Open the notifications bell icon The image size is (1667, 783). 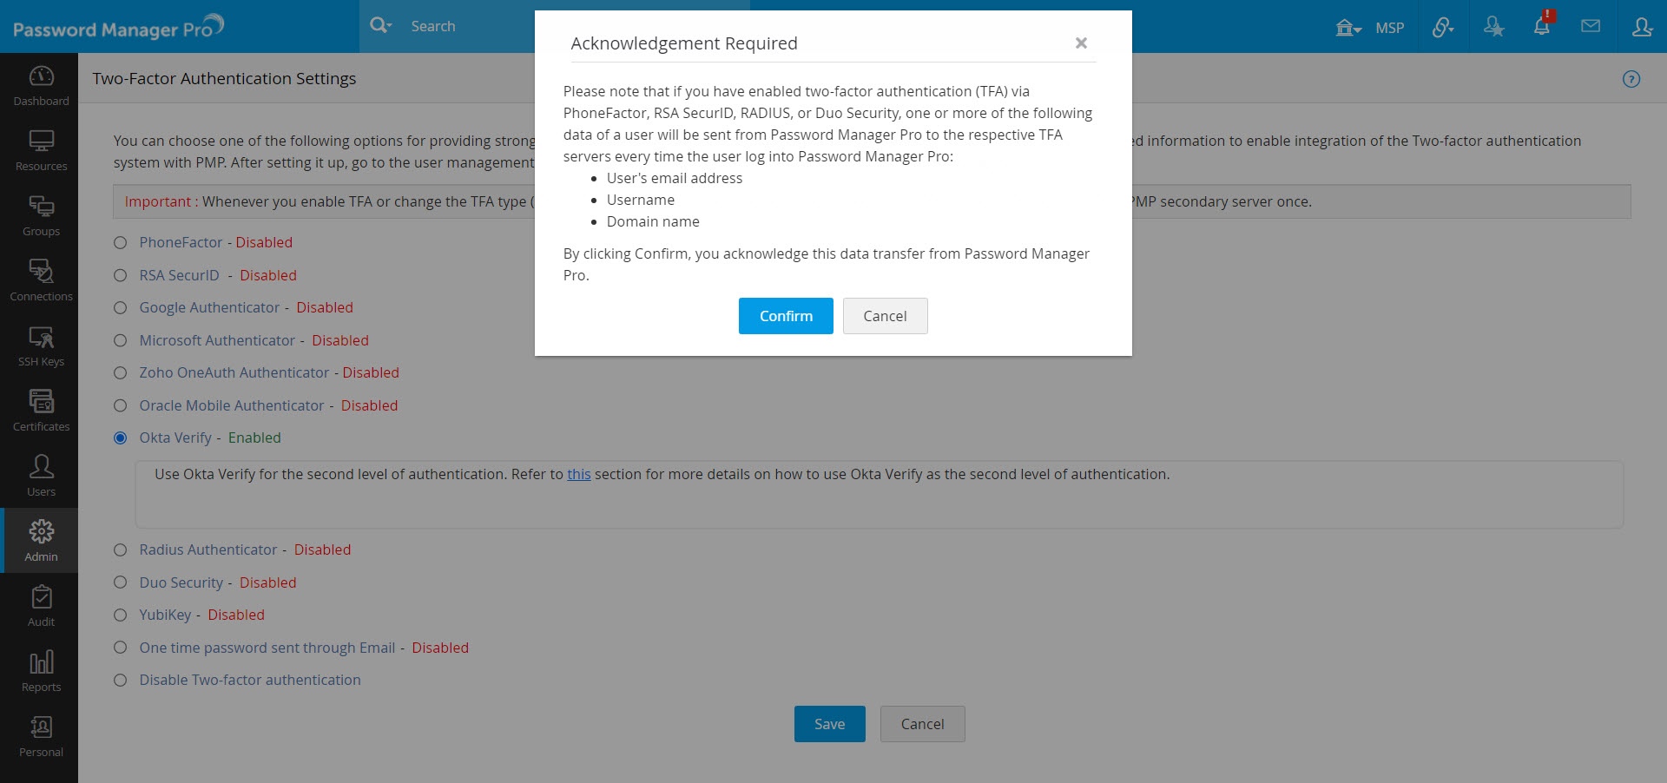(1541, 27)
